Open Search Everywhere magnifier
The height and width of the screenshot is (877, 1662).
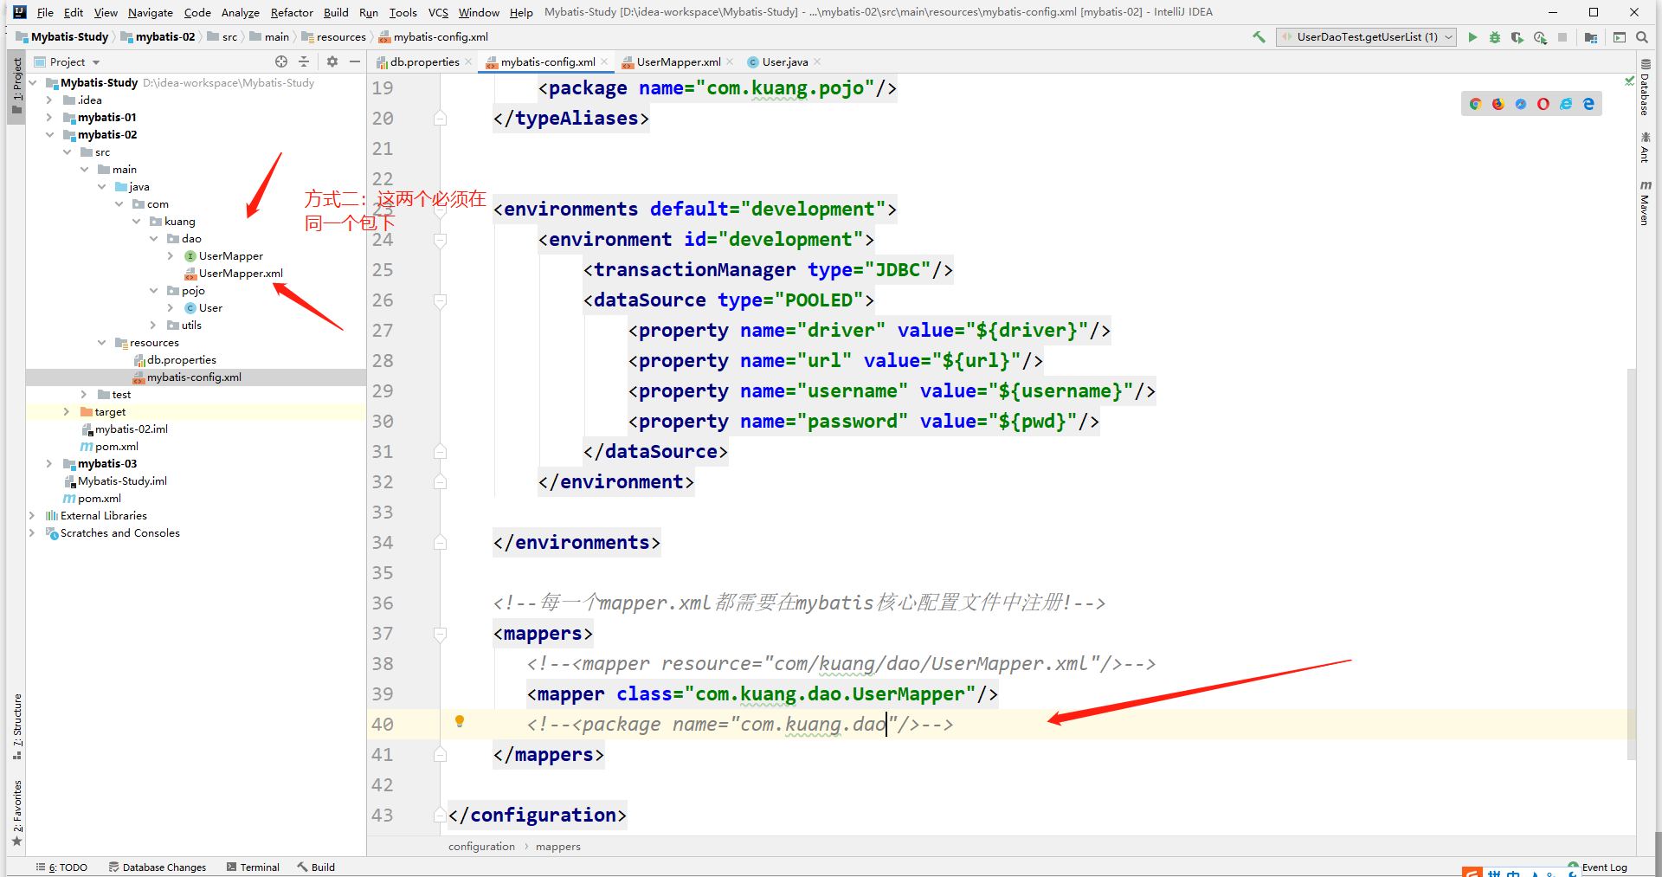[x=1642, y=37]
